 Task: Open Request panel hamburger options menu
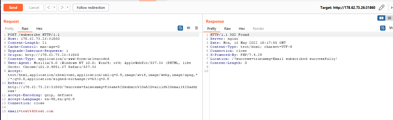pos(196,28)
